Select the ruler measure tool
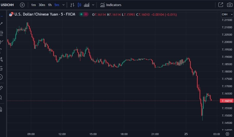Image resolution: width=234 pixels, height=137 pixels. pos(1,88)
